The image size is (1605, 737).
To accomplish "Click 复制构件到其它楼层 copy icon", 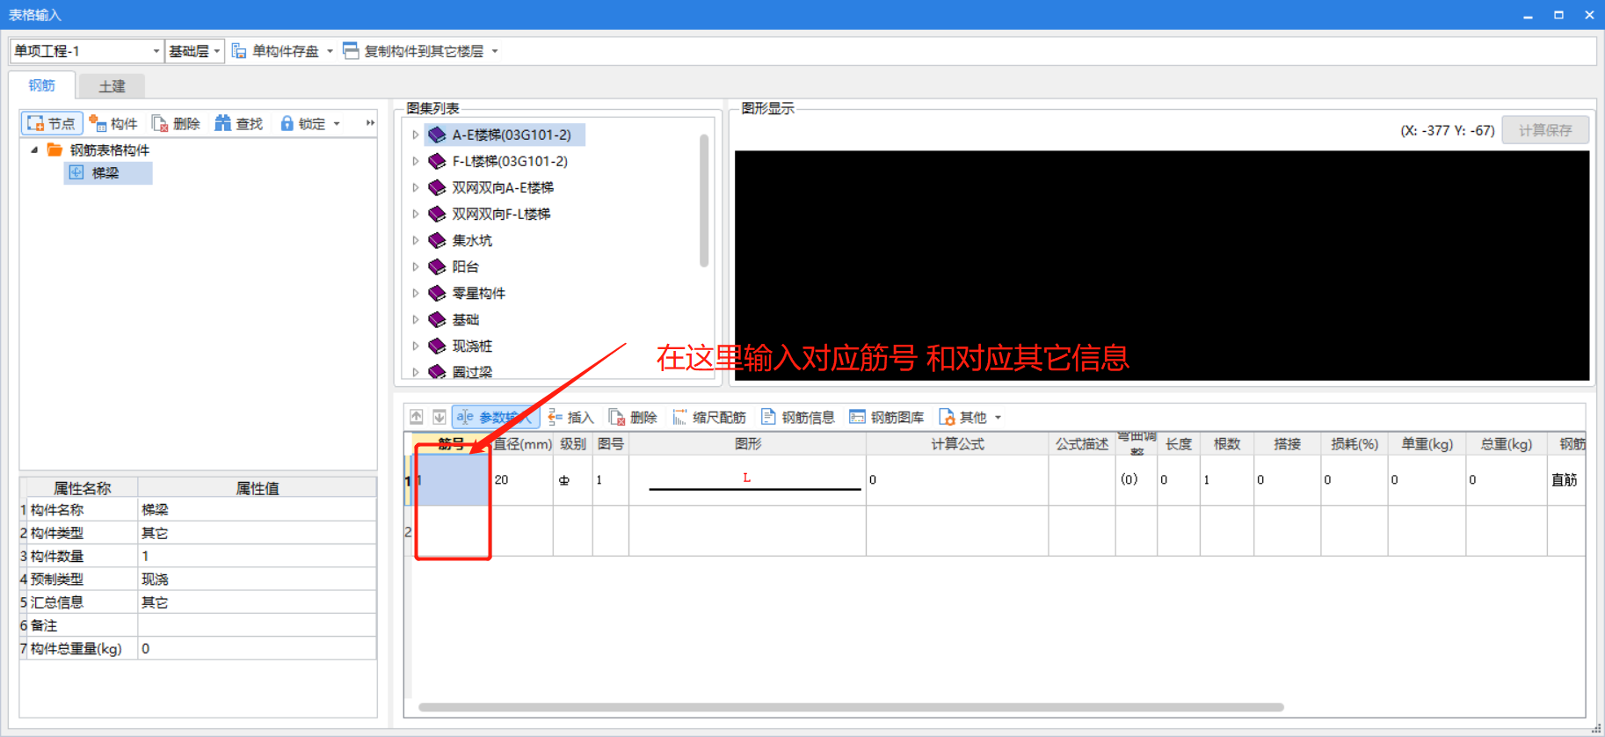I will [351, 51].
